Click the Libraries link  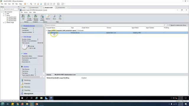pos(26,67)
